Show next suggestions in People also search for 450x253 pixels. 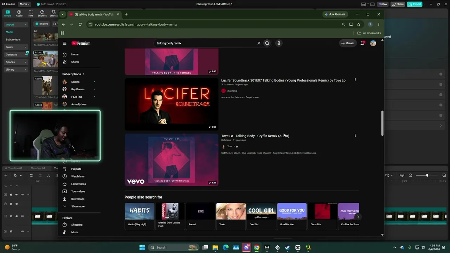[x=358, y=216]
